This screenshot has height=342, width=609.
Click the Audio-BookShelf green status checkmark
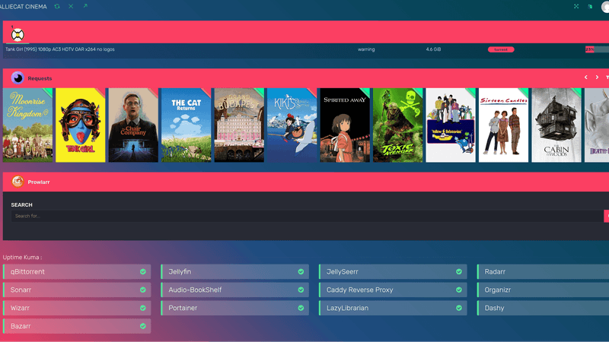(x=301, y=290)
